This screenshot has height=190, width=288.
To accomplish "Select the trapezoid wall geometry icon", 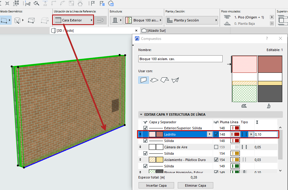I will [31, 20].
